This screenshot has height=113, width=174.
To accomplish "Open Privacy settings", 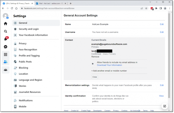I will point(36,43).
